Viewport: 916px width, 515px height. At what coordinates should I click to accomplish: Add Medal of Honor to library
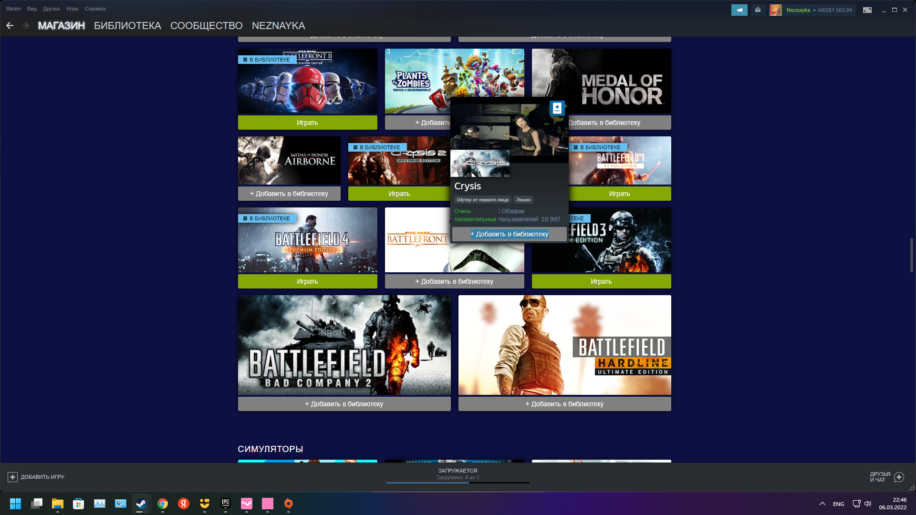coord(620,123)
